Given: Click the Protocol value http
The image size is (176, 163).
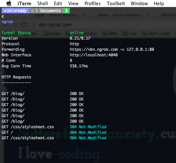Looking at the screenshot, I should pyautogui.click(x=74, y=44).
